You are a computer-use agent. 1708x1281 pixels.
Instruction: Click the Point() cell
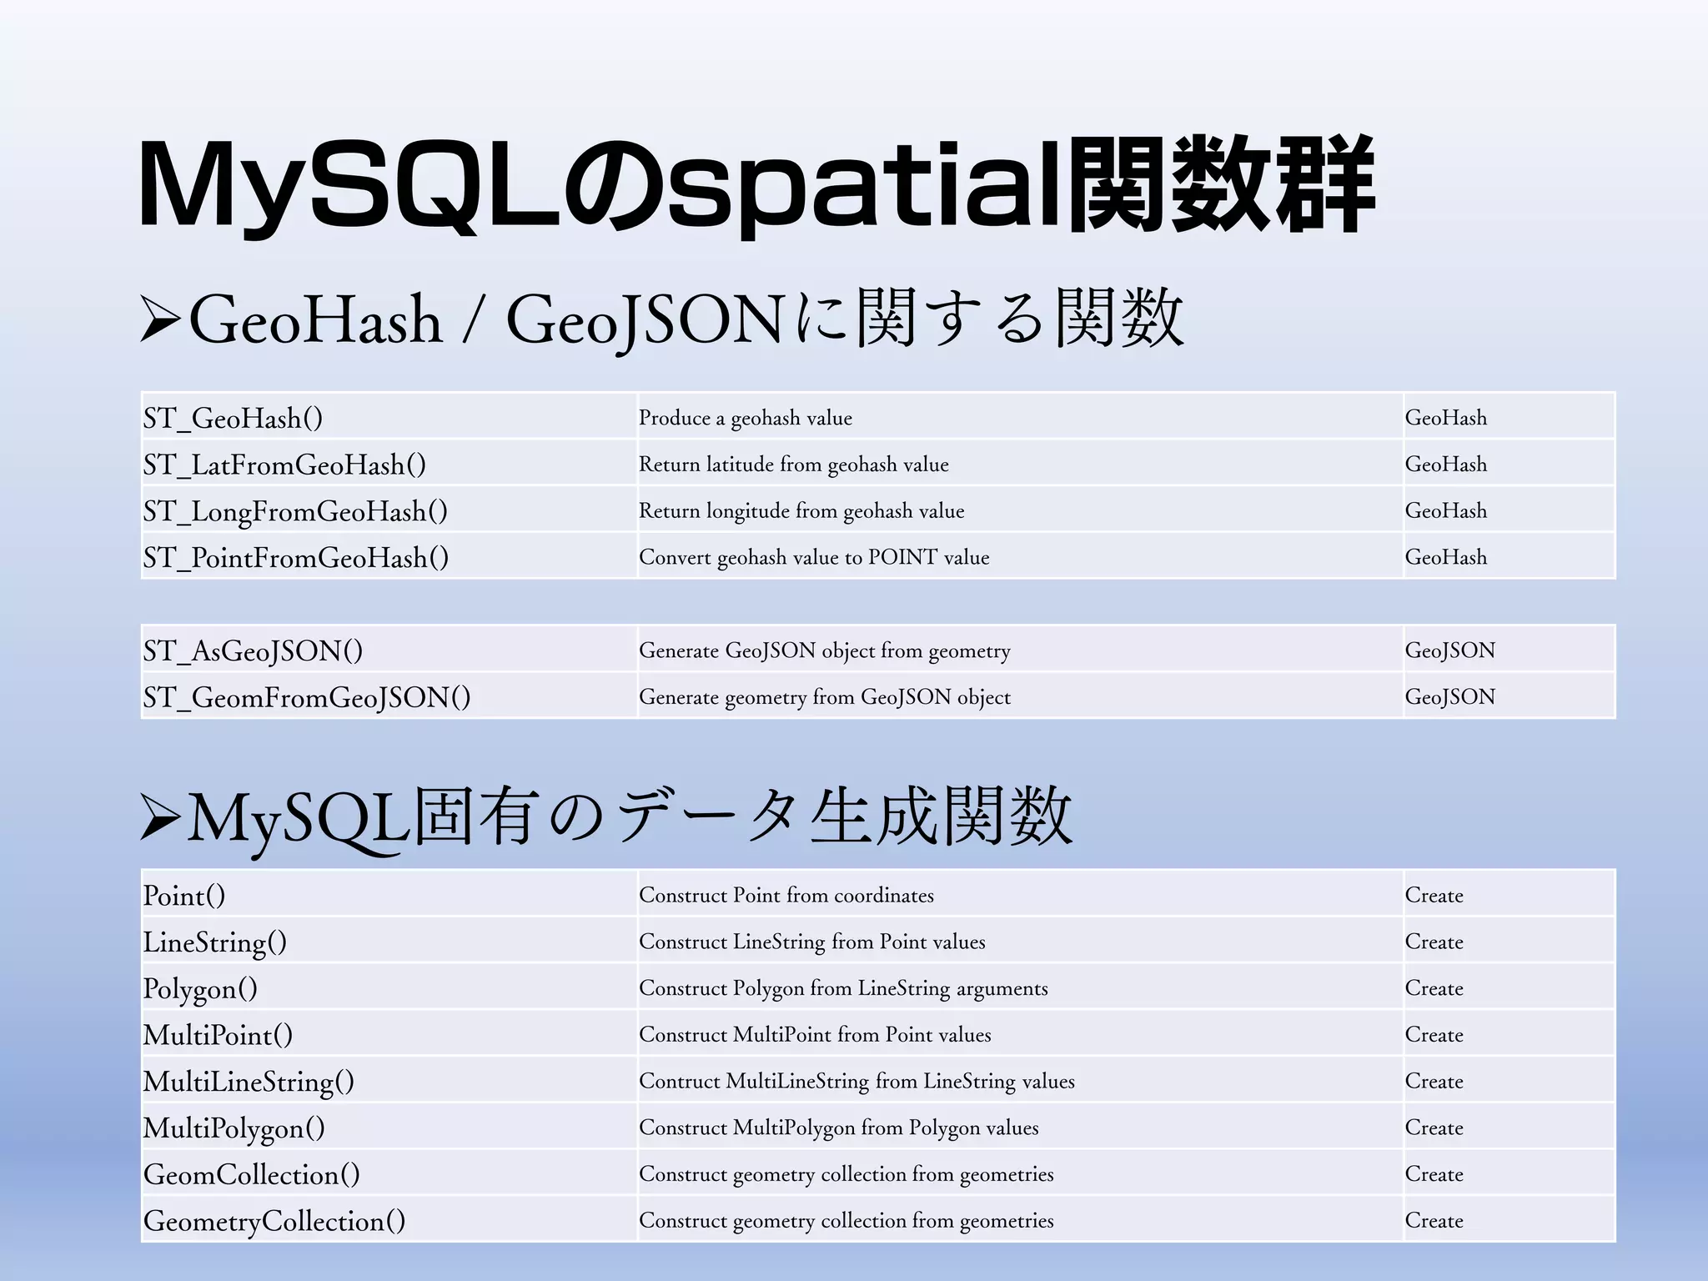(x=389, y=894)
